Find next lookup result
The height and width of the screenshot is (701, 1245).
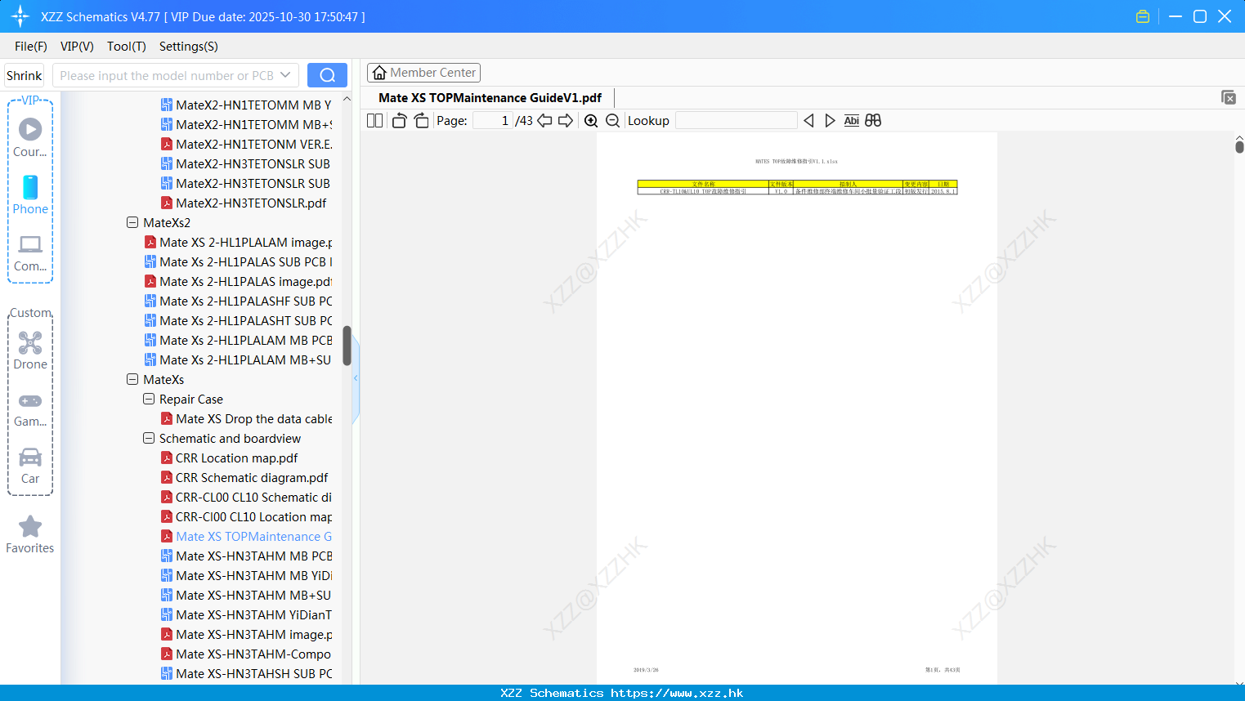pos(830,121)
